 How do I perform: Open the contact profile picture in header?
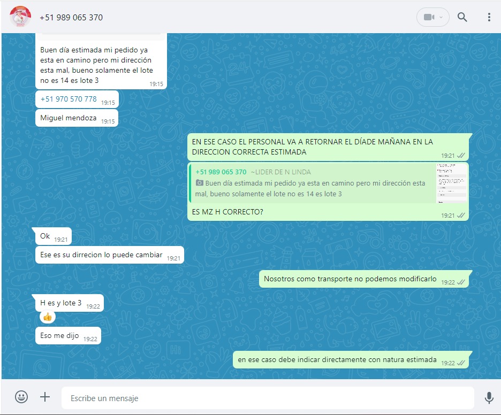click(20, 17)
